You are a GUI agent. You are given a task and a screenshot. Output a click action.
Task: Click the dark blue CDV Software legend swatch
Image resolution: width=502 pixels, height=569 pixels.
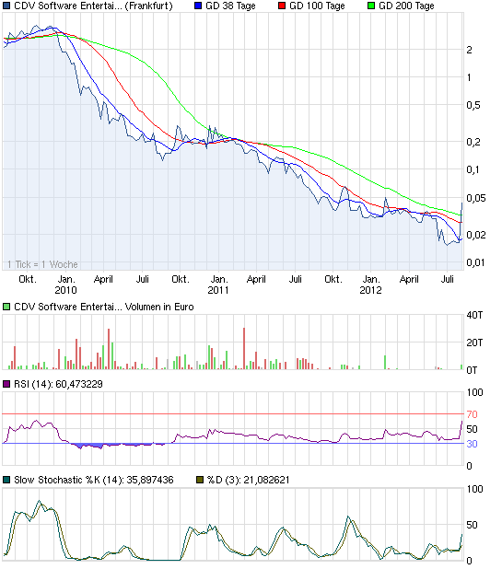pos(6,6)
